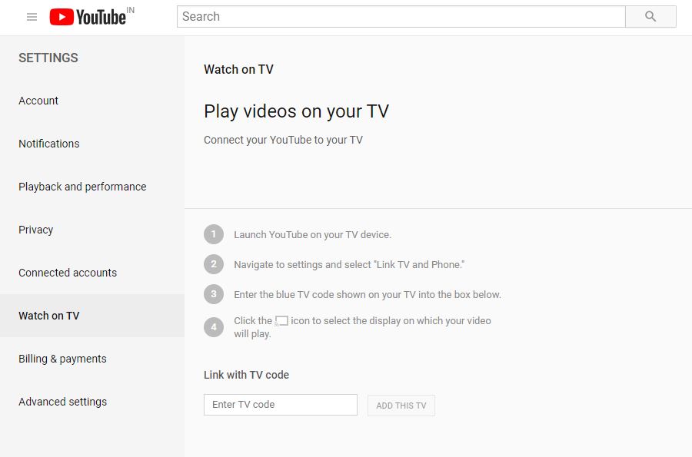
Task: Click 'Enter the blue TV code' instruction text
Action: (368, 295)
